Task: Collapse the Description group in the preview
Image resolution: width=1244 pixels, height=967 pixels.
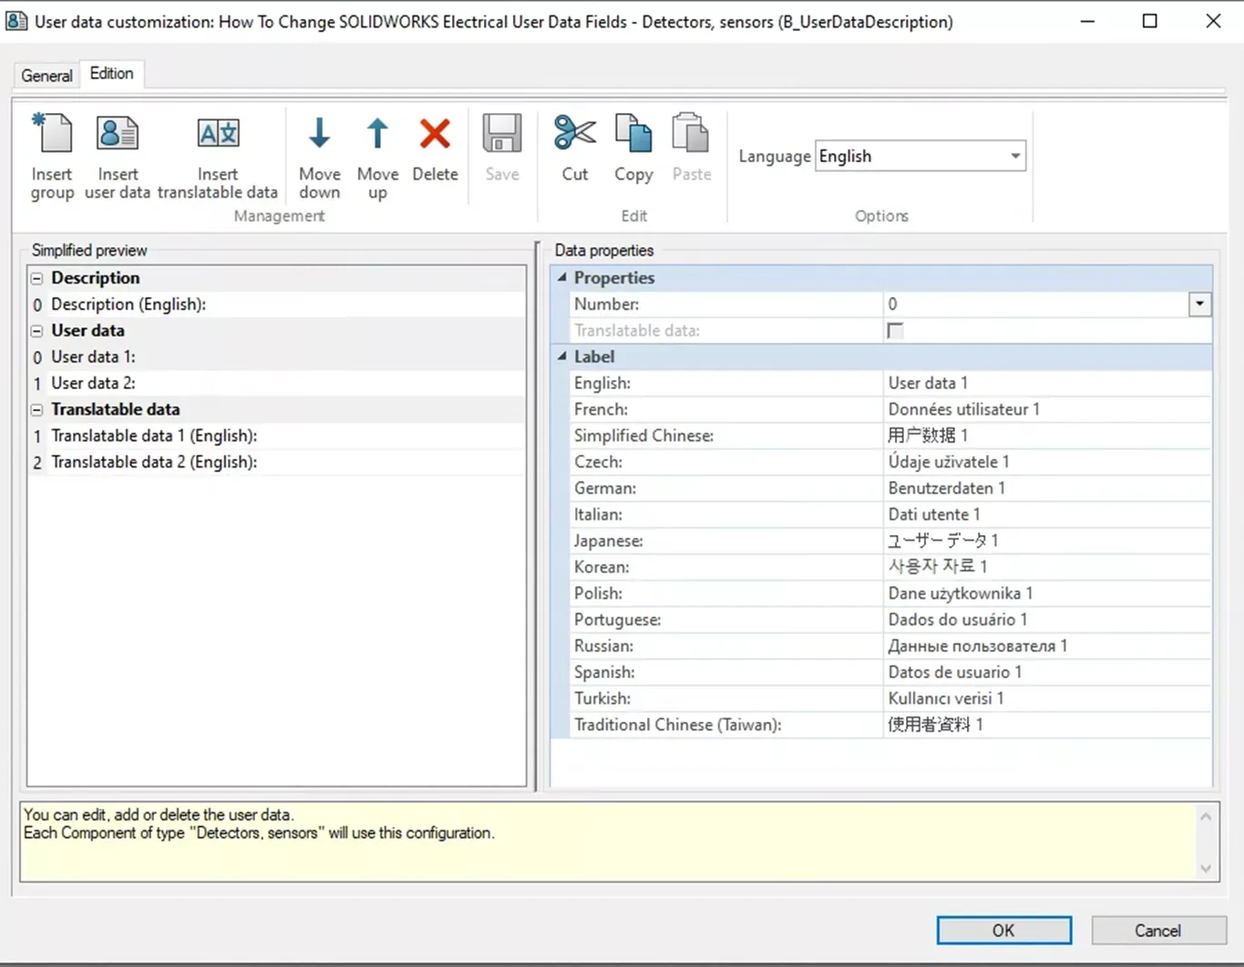Action: tap(37, 278)
